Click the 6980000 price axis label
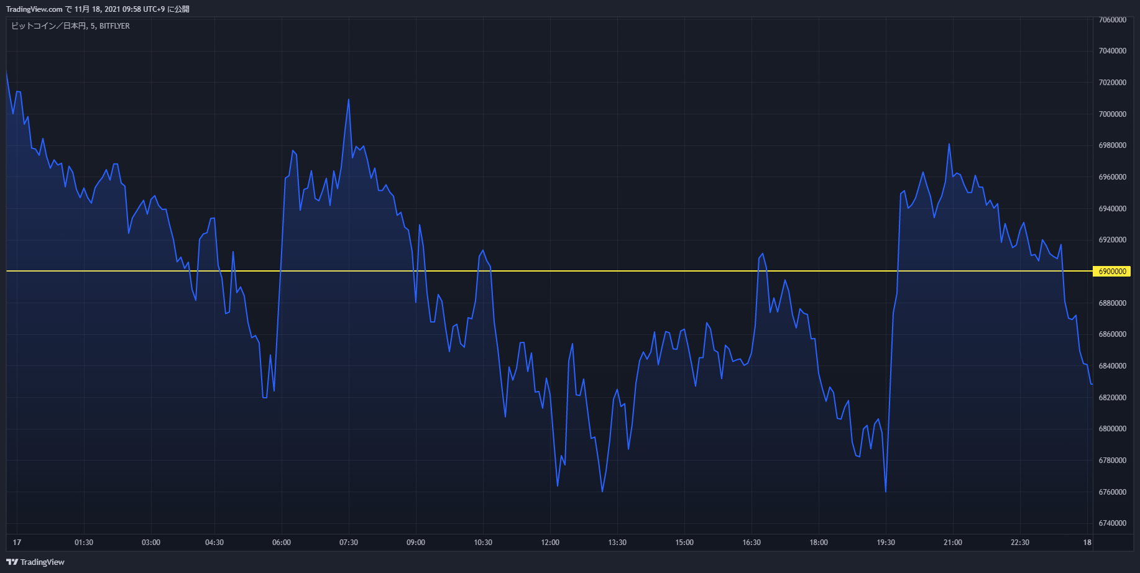The image size is (1140, 573). tap(1113, 145)
